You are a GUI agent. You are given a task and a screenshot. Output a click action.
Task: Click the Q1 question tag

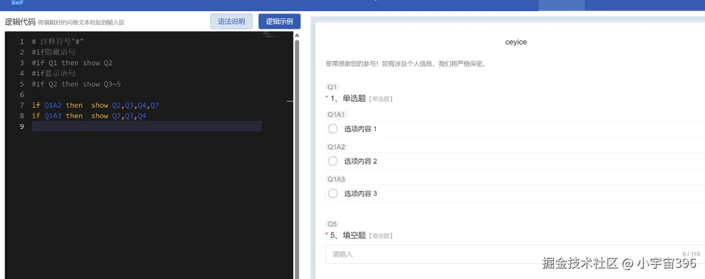coord(332,87)
